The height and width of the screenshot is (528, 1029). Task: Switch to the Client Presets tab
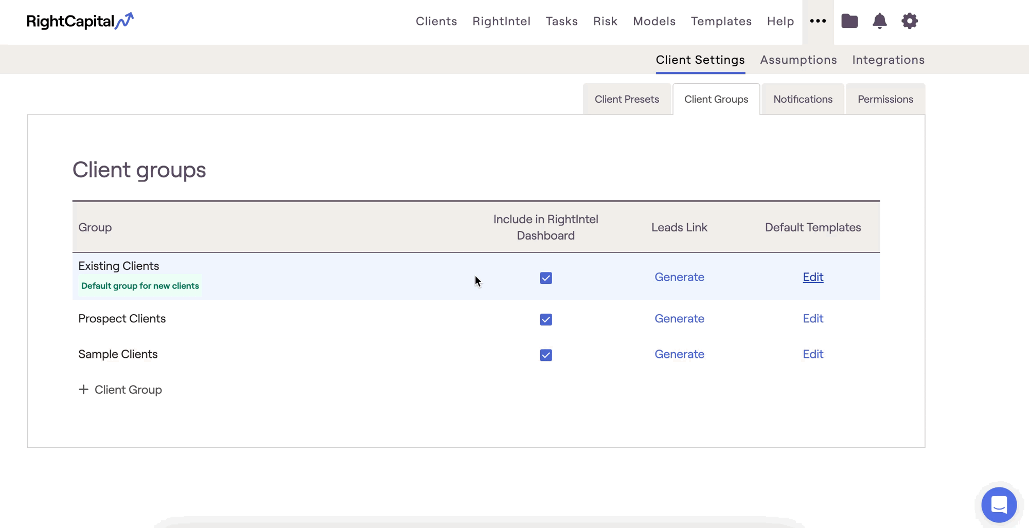626,99
